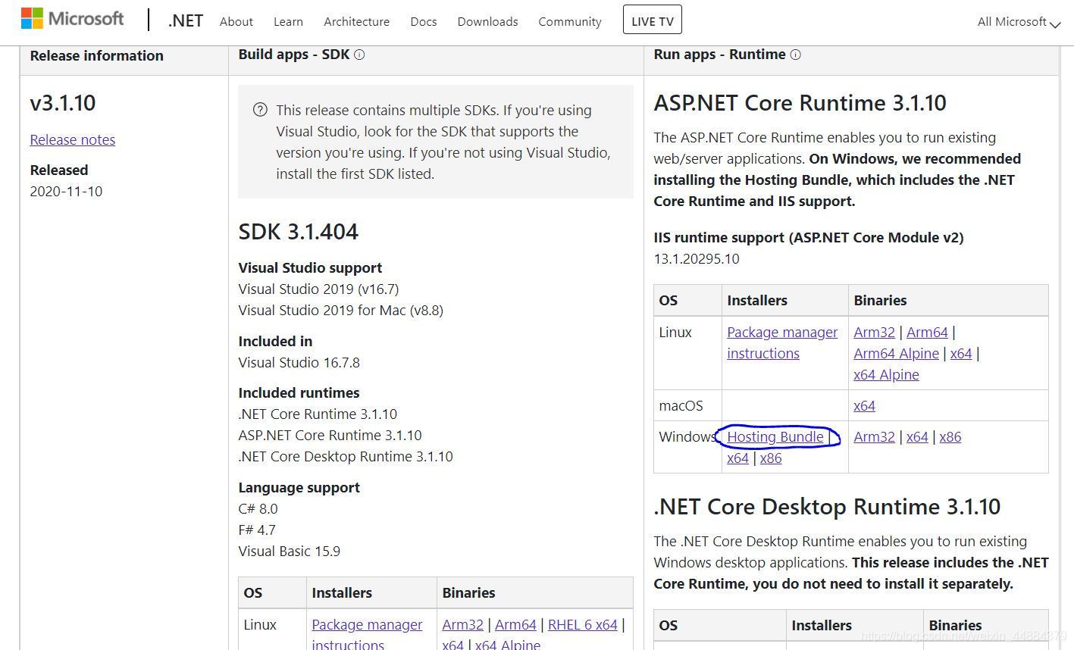Viewport: 1074px width, 650px height.
Task: Click the question mark icon in the SDK note
Action: tap(260, 110)
